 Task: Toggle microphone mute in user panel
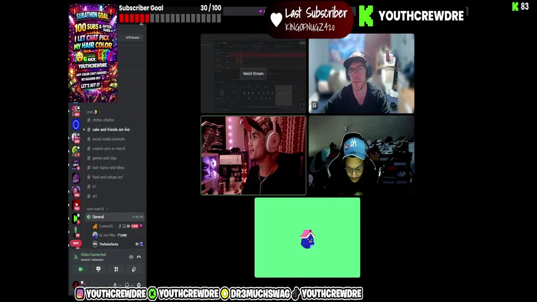click(115, 285)
